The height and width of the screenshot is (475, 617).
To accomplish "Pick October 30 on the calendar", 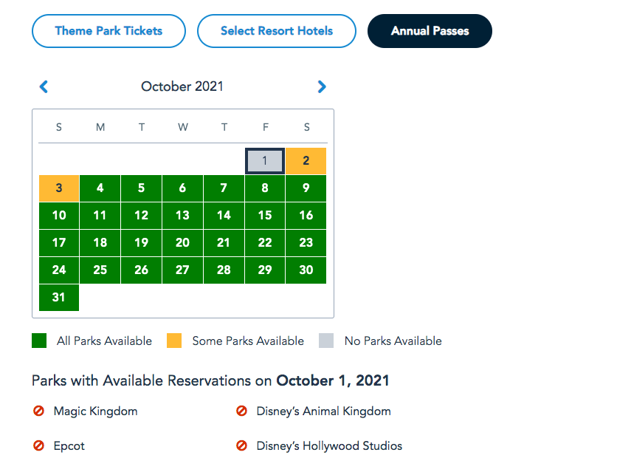I will point(306,270).
